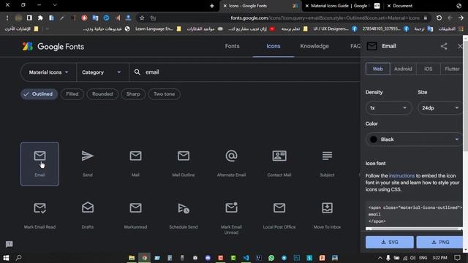This screenshot has width=468, height=263.
Task: Click the Google Fonts logo
Action: pyautogui.click(x=53, y=47)
